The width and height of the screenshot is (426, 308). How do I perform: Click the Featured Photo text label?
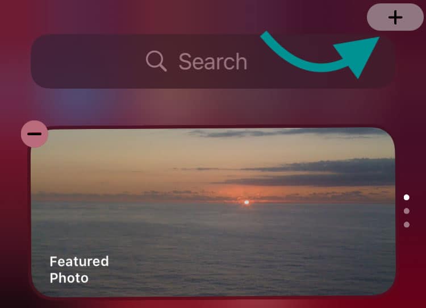(79, 270)
